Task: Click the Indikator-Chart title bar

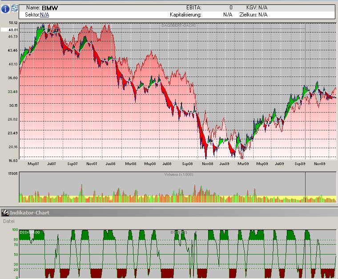Action: pyautogui.click(x=169, y=213)
